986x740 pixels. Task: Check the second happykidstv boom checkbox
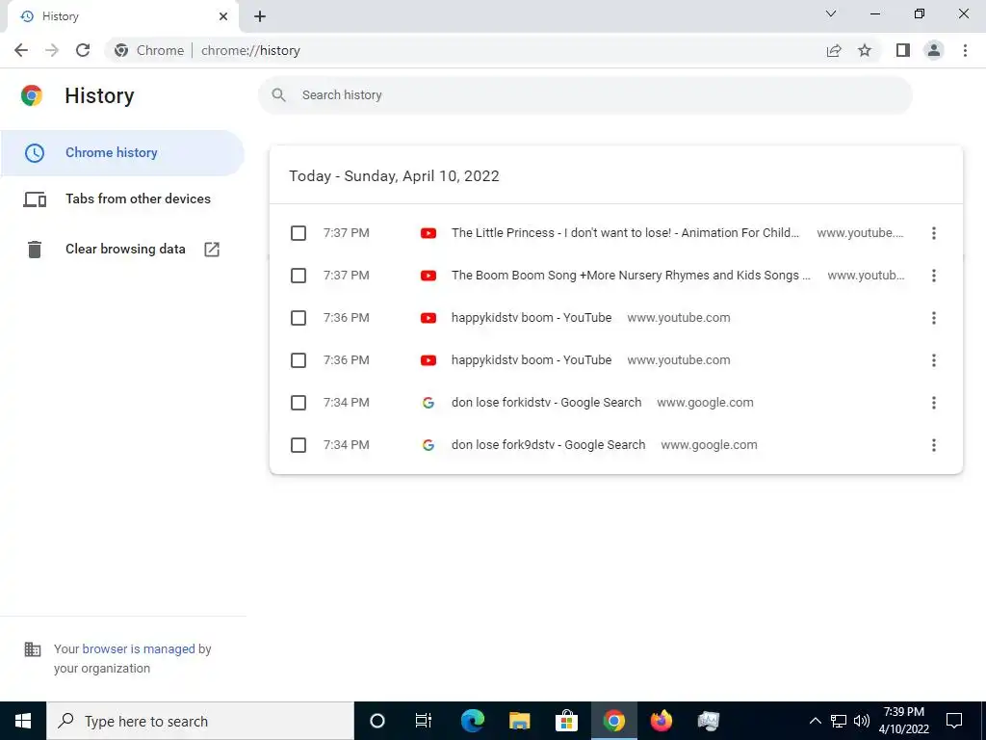click(298, 360)
